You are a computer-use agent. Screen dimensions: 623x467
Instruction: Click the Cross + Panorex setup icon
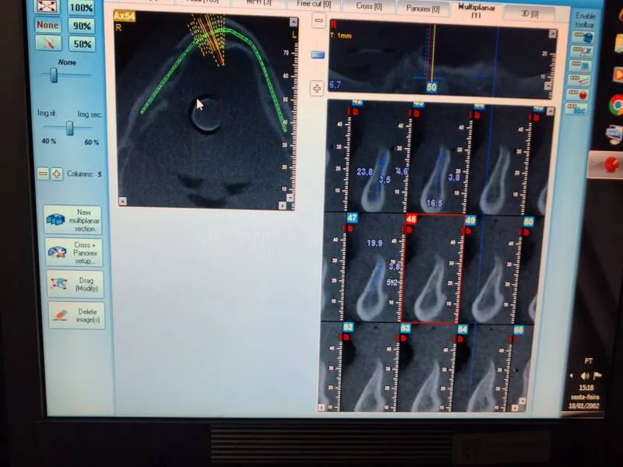(x=57, y=252)
